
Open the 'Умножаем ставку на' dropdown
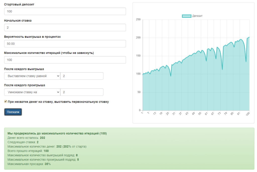(32, 92)
